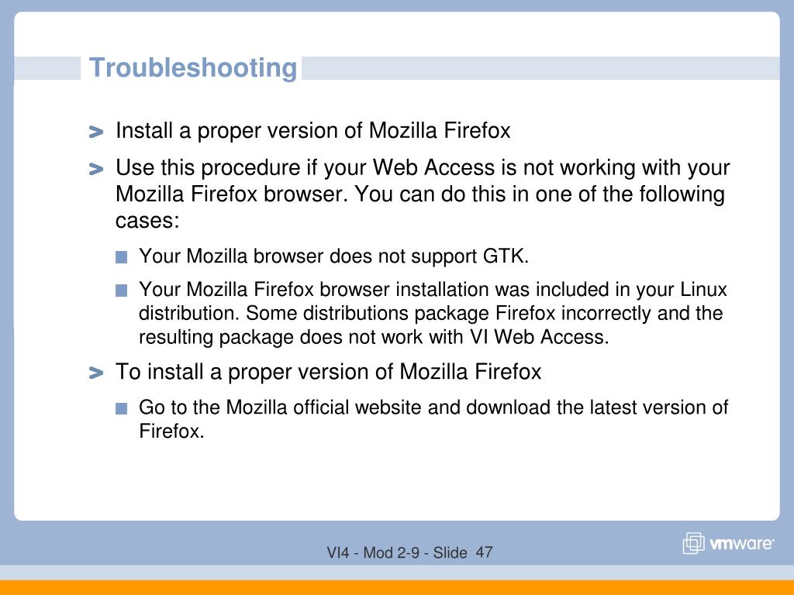Click the arrow bullet before Install a proper version

[95, 132]
